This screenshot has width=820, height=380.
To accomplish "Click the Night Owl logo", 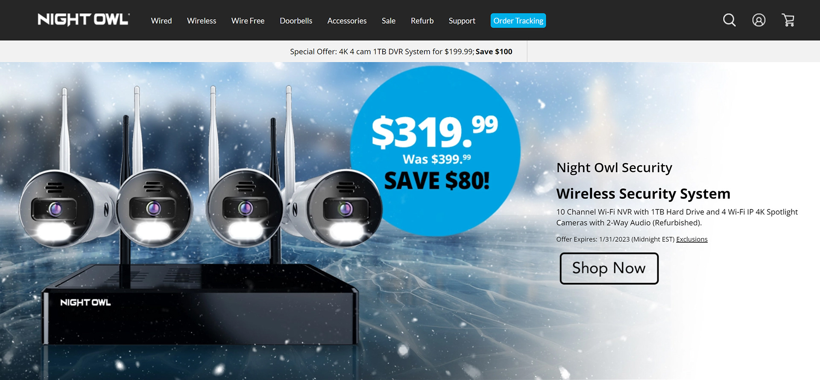I will coord(84,20).
